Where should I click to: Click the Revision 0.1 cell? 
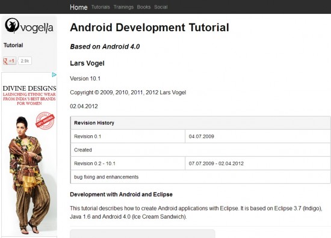[x=128, y=136]
